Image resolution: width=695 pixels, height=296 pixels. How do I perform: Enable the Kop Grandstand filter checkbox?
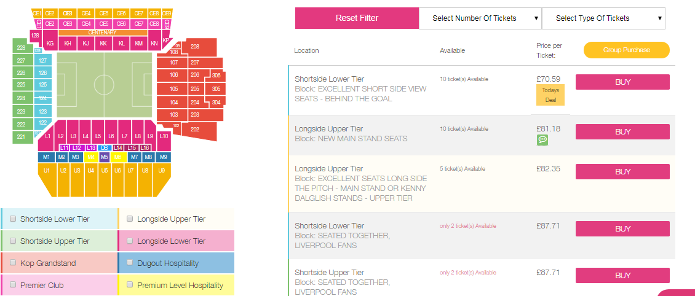pos(12,263)
